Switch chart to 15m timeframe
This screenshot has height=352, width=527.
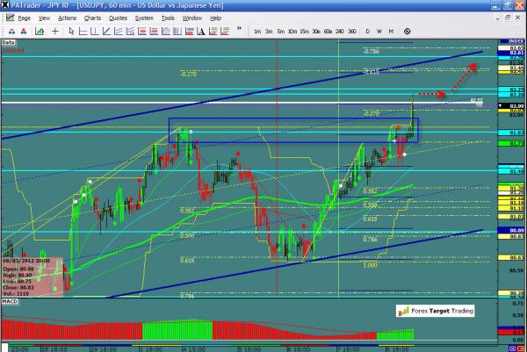[x=303, y=32]
